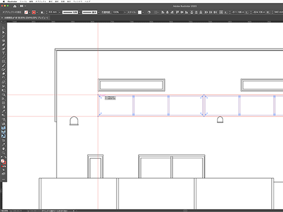This screenshot has width=283, height=212.
Task: Click Vertical Align Bottom icon
Action: coord(186,12)
